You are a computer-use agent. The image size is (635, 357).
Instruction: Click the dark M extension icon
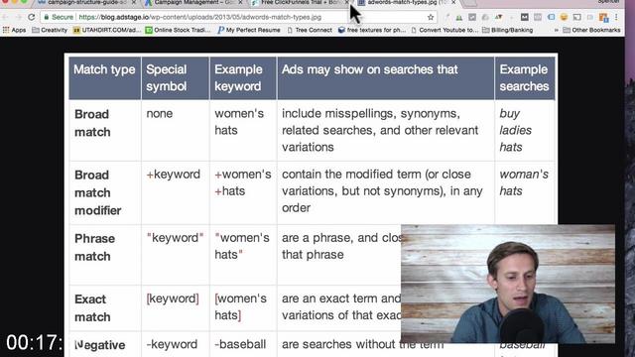click(x=525, y=17)
